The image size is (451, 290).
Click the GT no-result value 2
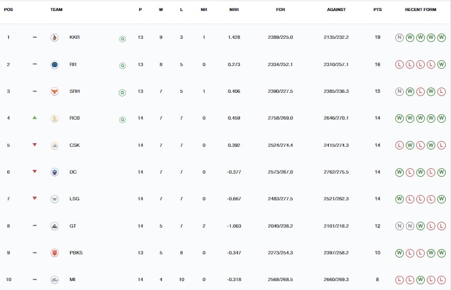click(x=204, y=226)
